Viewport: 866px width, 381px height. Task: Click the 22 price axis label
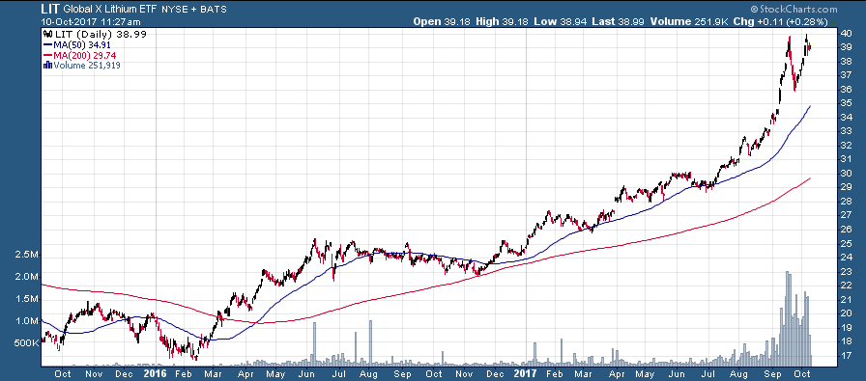pos(845,286)
